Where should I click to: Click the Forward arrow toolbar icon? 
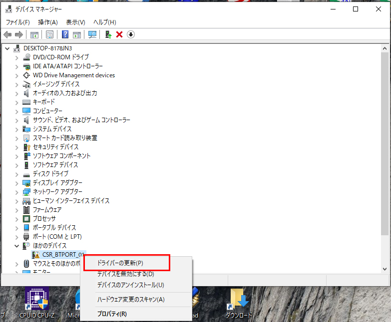(x=19, y=34)
